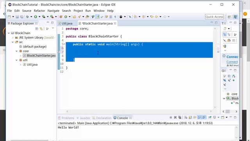This screenshot has height=141, width=250.
Task: Click the Pin Console icon
Action: coord(210,117)
